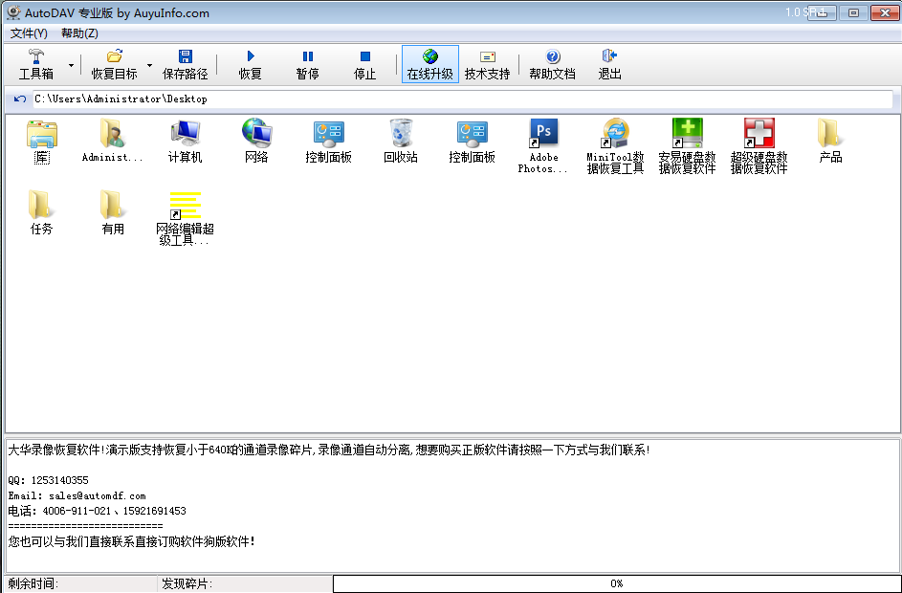Expand the 工具箱 toolbox dropdown arrow
This screenshot has width=902, height=593.
pos(72,66)
